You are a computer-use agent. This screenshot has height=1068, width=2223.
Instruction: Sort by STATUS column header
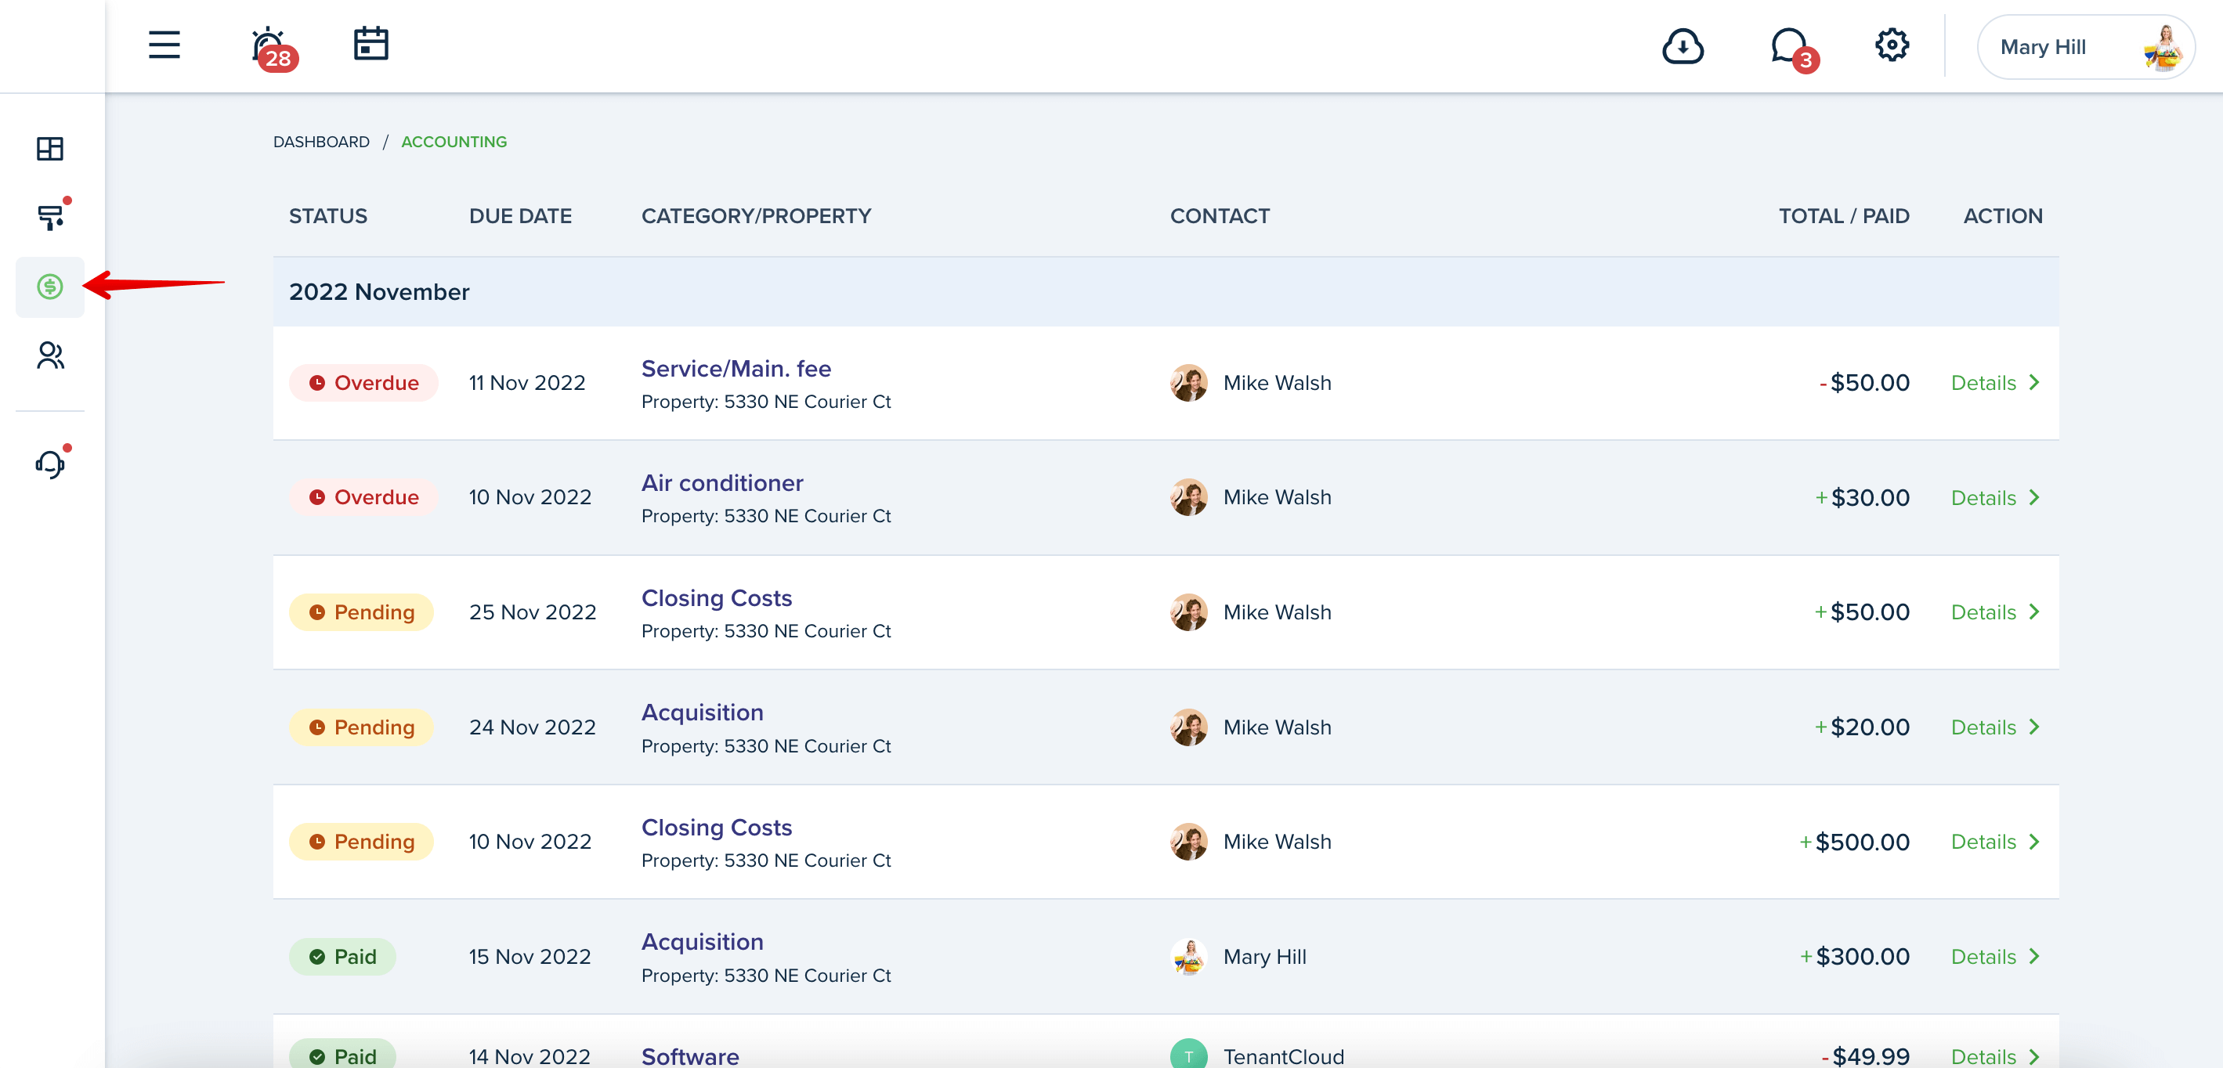[x=328, y=215]
